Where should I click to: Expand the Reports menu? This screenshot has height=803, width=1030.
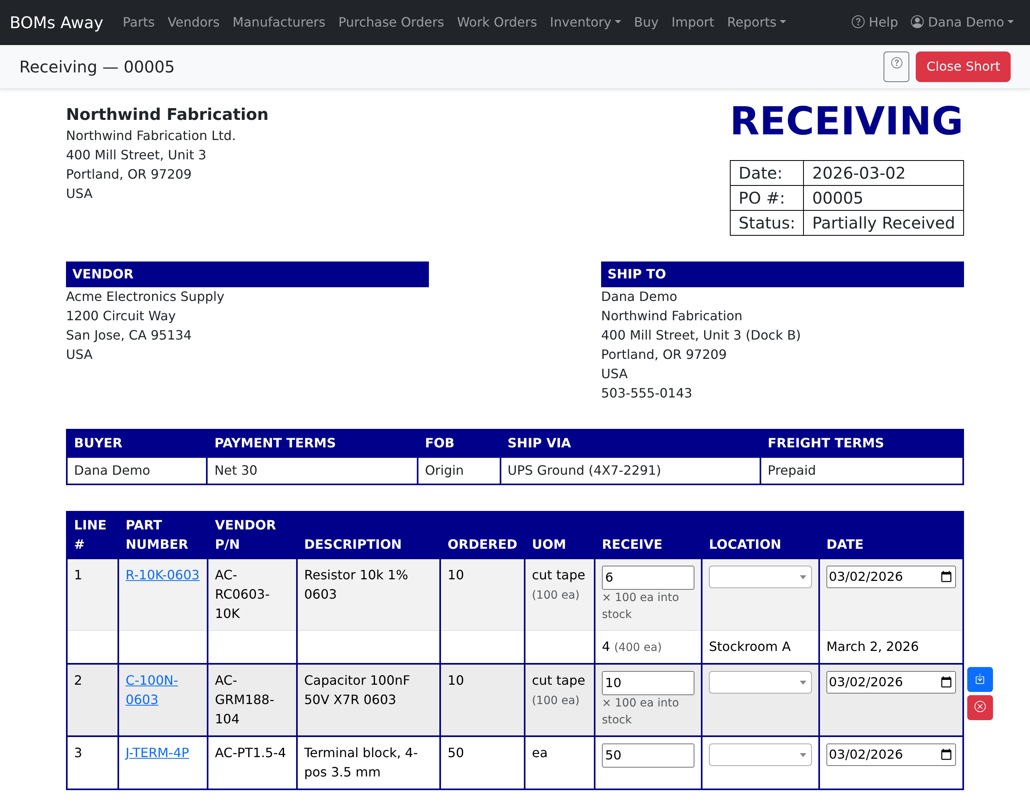click(756, 22)
